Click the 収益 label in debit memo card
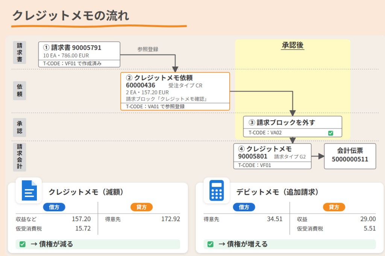This screenshot has height=256, width=385. [302, 219]
